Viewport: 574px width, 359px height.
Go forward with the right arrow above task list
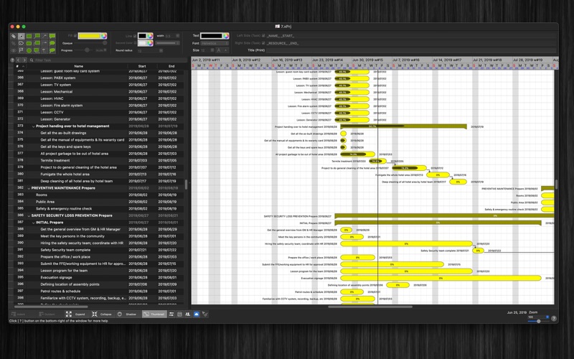tap(24, 60)
